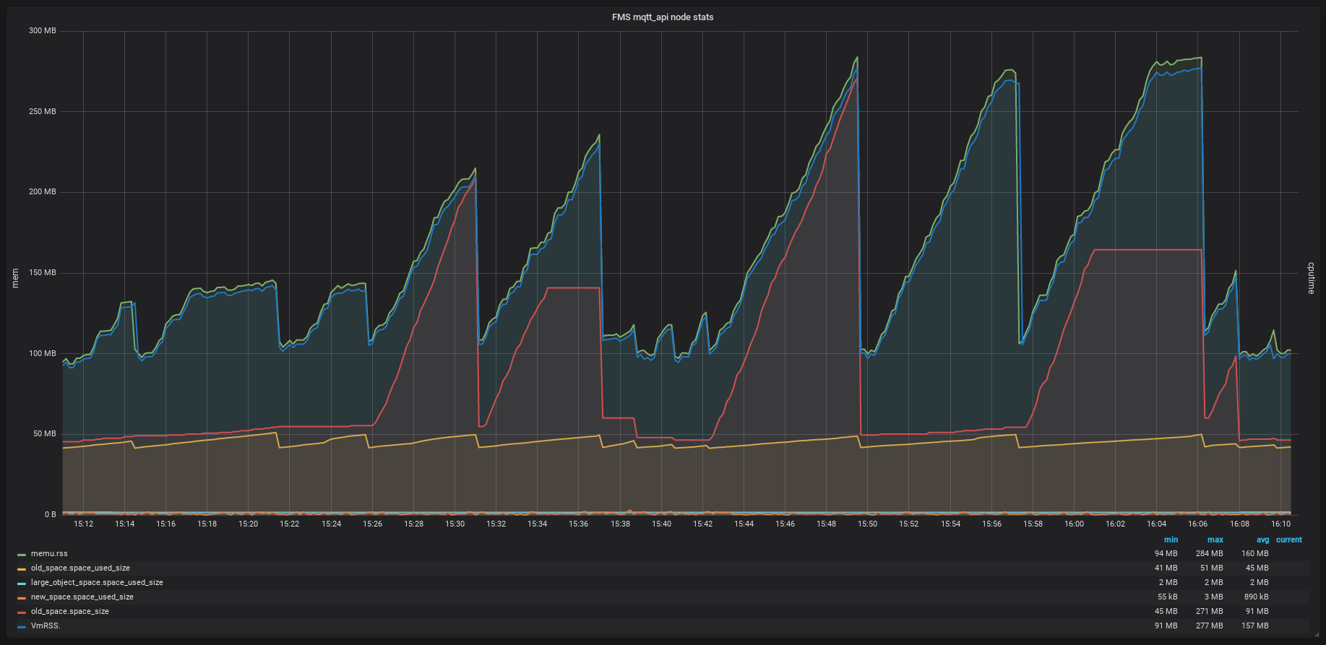The height and width of the screenshot is (645, 1326).
Task: Click old_space.space_used_size max value 51 MB
Action: (x=1212, y=568)
